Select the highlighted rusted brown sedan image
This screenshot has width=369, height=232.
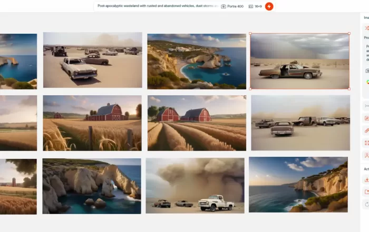[x=299, y=61]
